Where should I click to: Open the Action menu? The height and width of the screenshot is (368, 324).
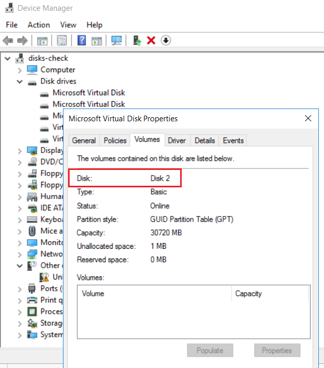pos(39,25)
